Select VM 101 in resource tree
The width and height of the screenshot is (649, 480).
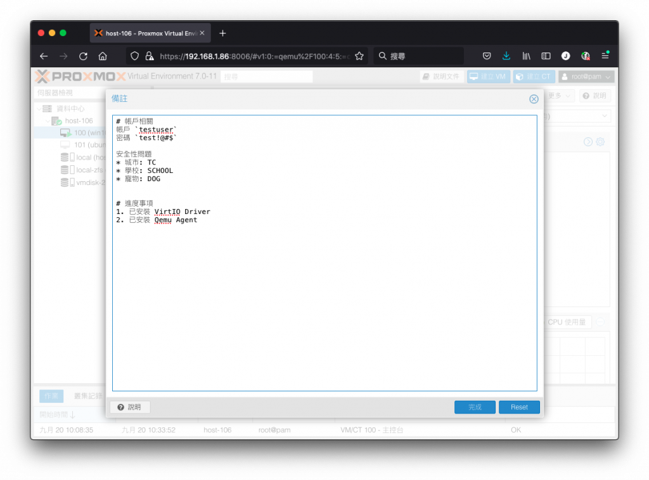point(89,145)
